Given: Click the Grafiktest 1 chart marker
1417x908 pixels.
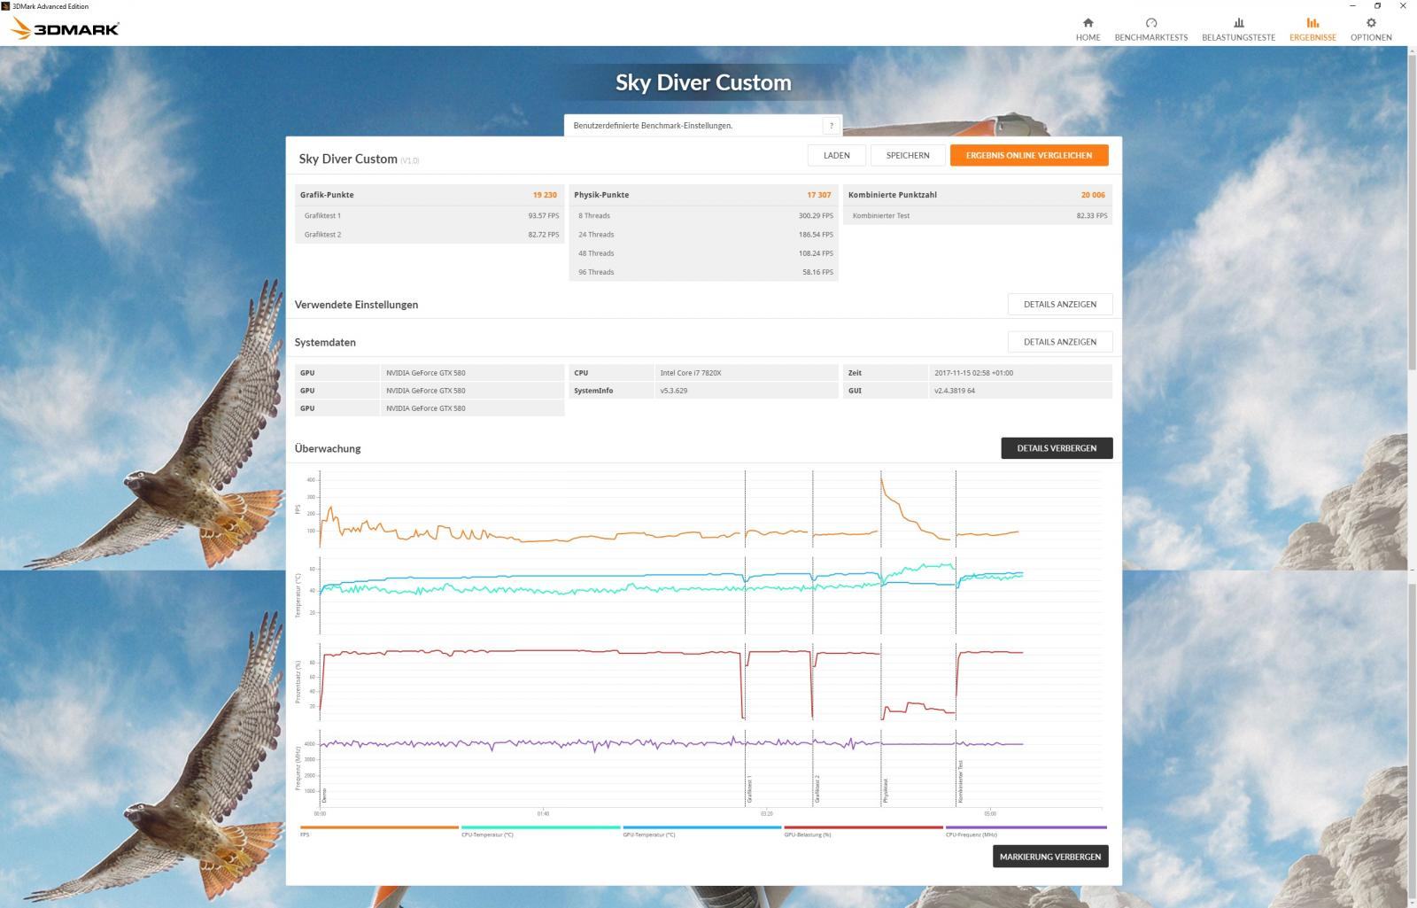Looking at the screenshot, I should pos(749,788).
